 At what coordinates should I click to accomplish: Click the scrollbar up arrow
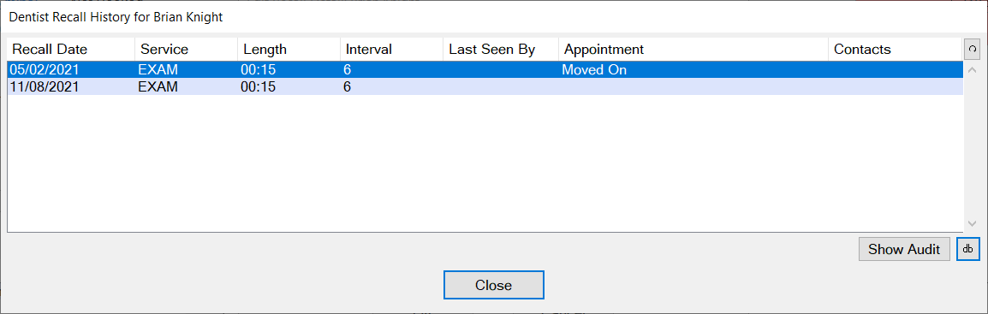pos(972,70)
